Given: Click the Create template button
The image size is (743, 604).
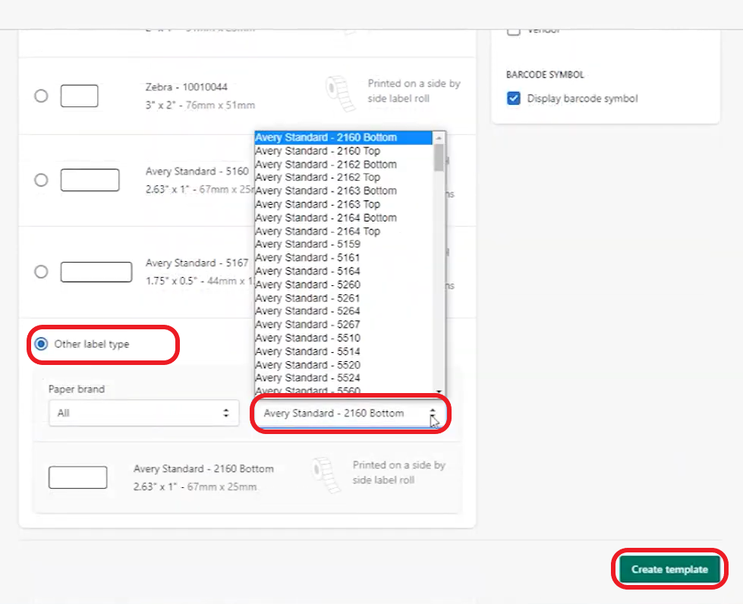Looking at the screenshot, I should click(x=669, y=568).
